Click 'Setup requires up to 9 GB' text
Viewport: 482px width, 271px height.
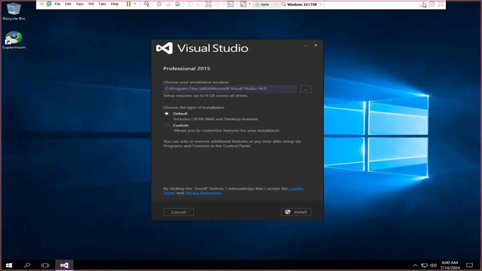206,95
